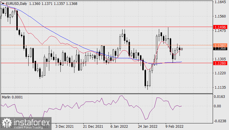Click the 1.1135 price axis value
Viewport: 229px width, 130px height.
click(x=220, y=88)
